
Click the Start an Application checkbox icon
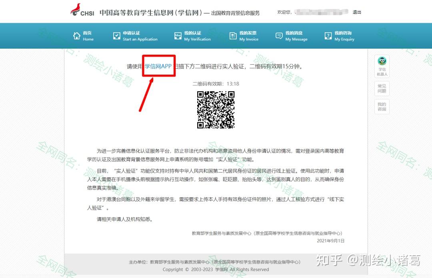(x=116, y=36)
